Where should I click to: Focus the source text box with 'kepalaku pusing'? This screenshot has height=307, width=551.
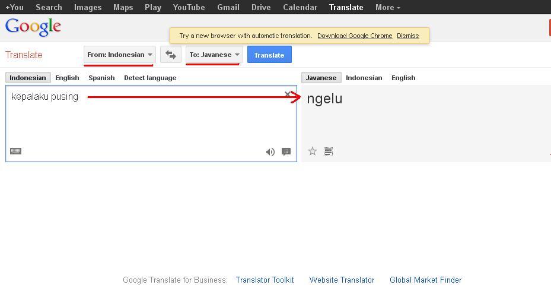(151, 124)
